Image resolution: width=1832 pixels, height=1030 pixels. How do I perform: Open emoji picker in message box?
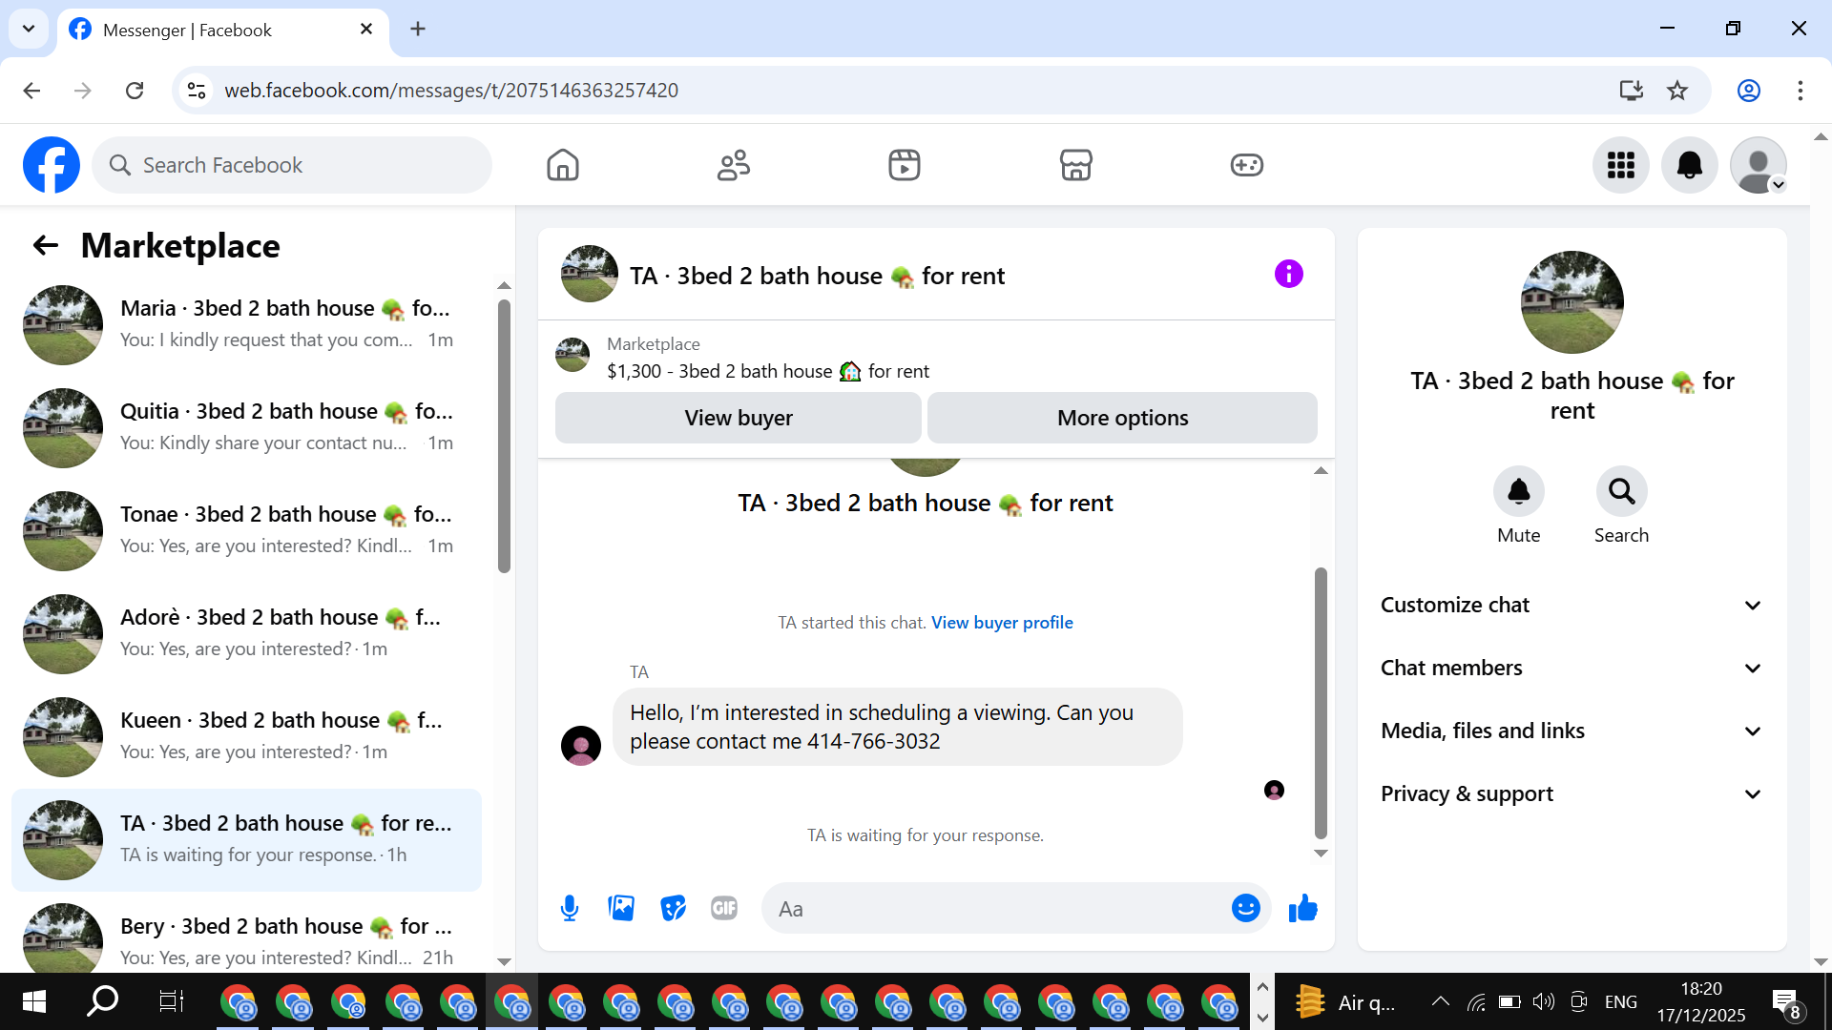click(1245, 908)
